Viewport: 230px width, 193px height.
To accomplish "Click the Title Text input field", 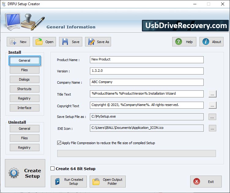I will click(x=147, y=94).
